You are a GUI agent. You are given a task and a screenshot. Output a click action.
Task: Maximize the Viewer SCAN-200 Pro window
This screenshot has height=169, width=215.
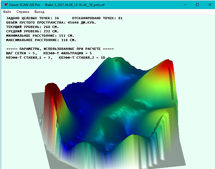pos(197,5)
